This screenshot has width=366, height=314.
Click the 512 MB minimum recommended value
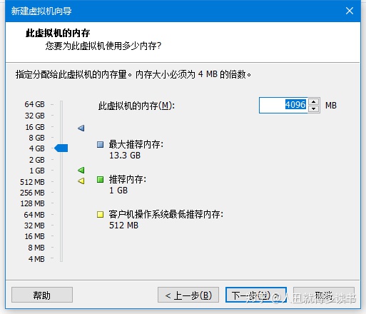pyautogui.click(x=123, y=226)
